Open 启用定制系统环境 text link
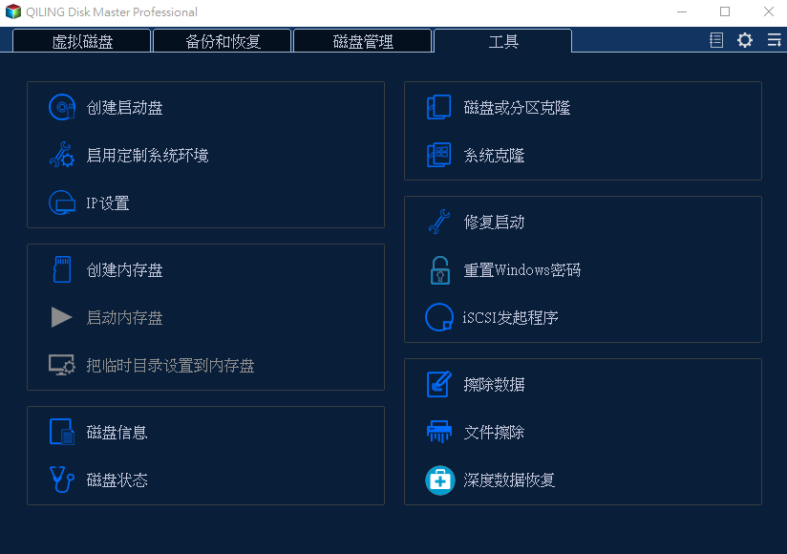The image size is (787, 554). pos(147,155)
